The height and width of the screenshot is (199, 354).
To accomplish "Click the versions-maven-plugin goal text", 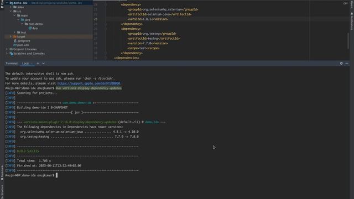I will pyautogui.click(x=70, y=122).
